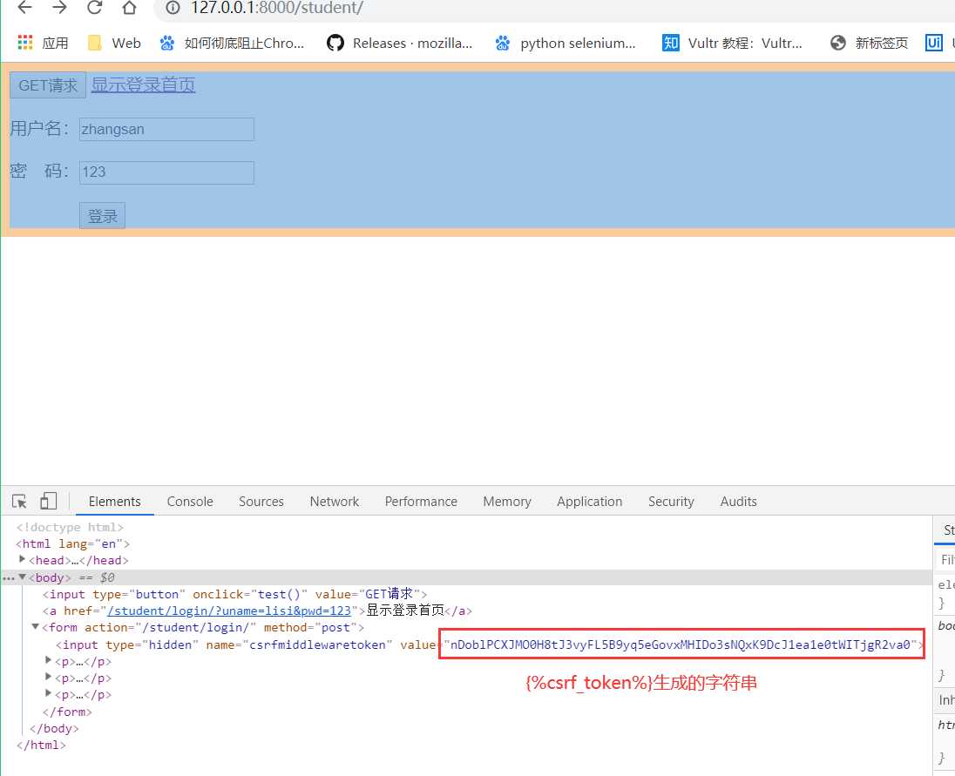Go to browser home page icon
Viewport: 955px width, 776px height.
click(129, 9)
